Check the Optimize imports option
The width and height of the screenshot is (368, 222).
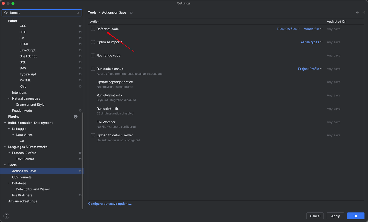pyautogui.click(x=93, y=42)
